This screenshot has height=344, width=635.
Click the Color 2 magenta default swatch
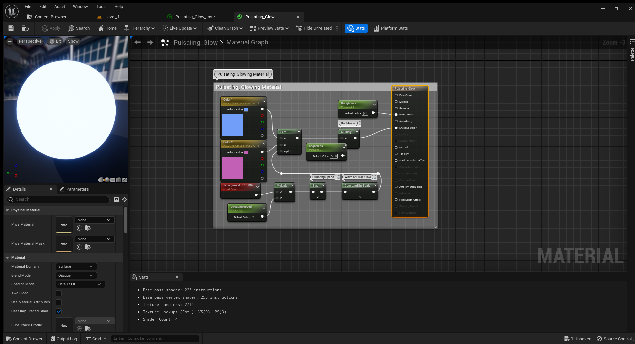click(x=246, y=153)
